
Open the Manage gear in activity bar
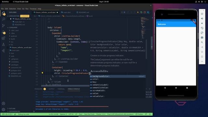pos(4,110)
